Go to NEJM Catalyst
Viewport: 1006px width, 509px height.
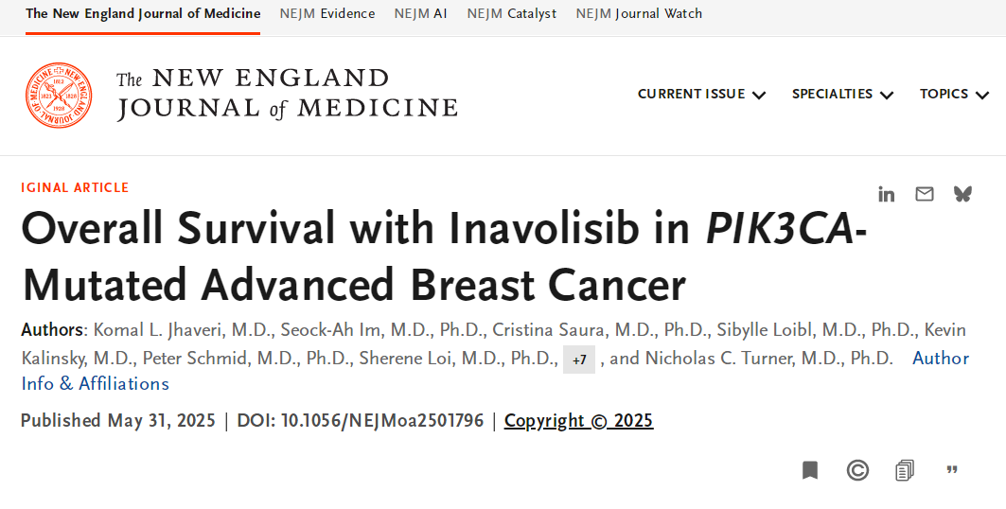click(512, 13)
